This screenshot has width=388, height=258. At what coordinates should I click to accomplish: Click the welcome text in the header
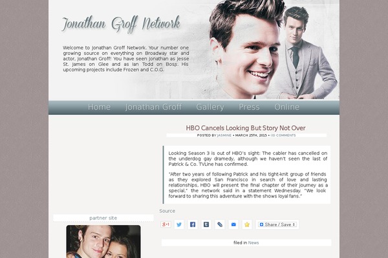point(125,59)
